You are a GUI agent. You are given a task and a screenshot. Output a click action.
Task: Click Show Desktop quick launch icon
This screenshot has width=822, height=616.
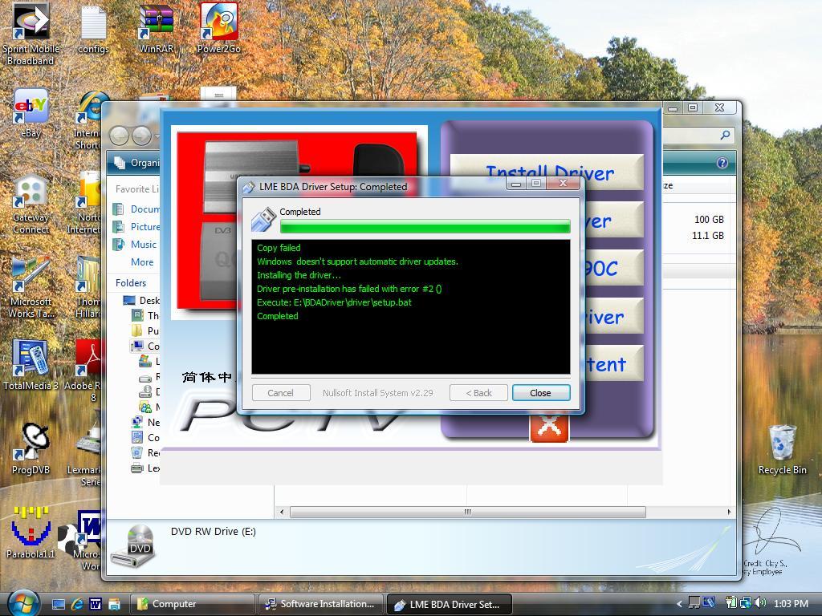pyautogui.click(x=59, y=604)
